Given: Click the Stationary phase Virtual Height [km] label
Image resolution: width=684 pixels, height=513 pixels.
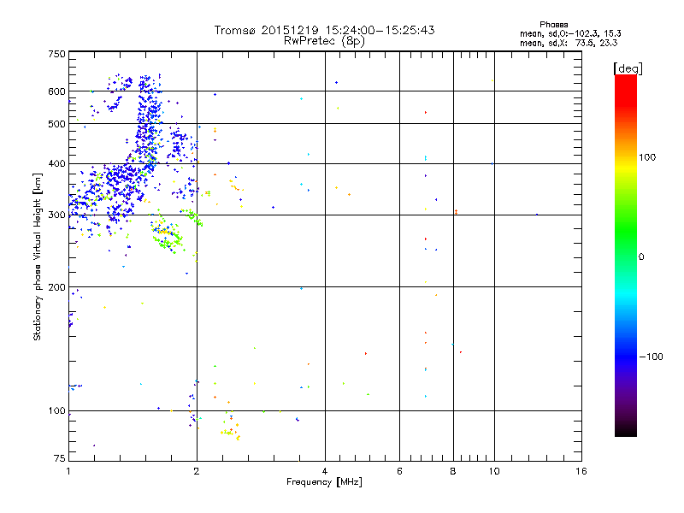Looking at the screenshot, I should point(38,257).
